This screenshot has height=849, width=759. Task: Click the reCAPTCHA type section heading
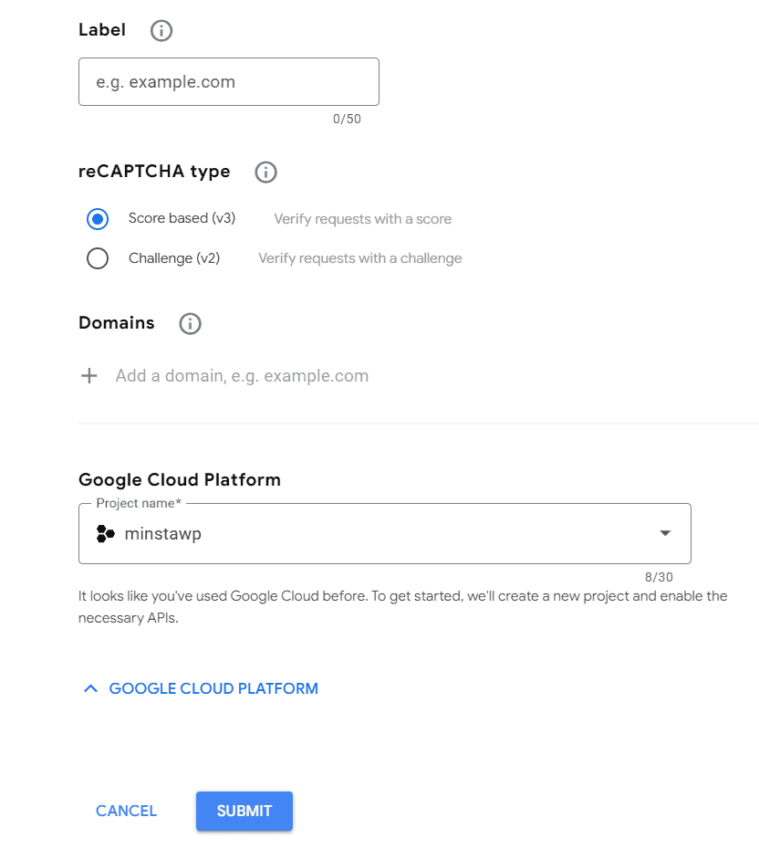(x=153, y=171)
